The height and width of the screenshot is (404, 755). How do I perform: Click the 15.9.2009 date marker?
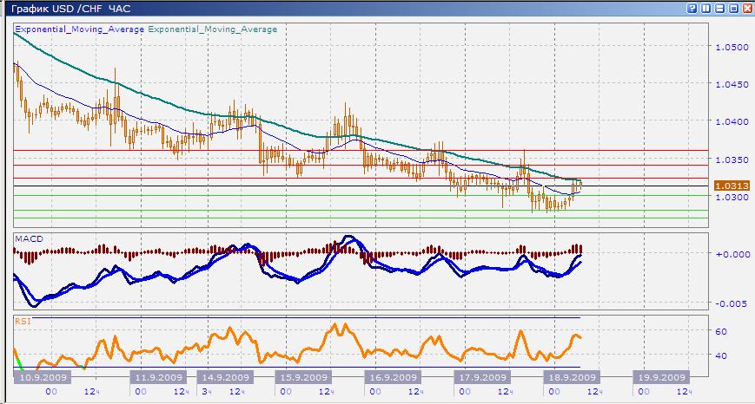coord(302,378)
